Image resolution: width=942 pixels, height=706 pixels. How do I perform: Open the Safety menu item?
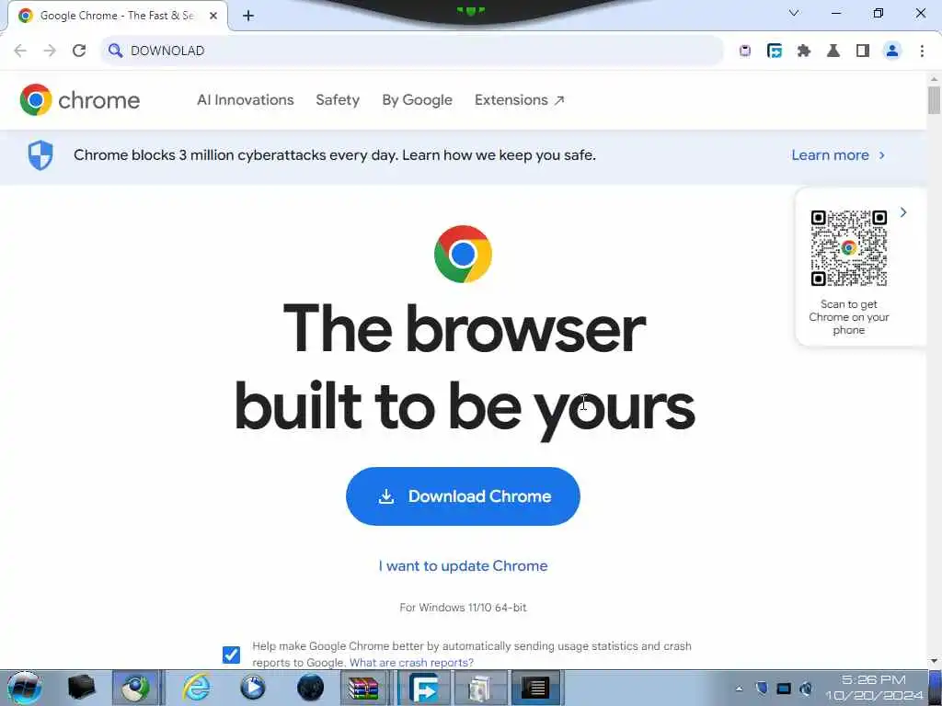coord(338,99)
